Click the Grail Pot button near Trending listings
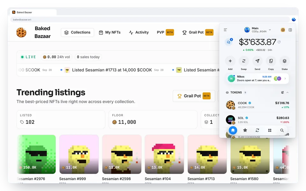Image resolution: width=306 pixels, height=191 pixels. pyautogui.click(x=194, y=96)
